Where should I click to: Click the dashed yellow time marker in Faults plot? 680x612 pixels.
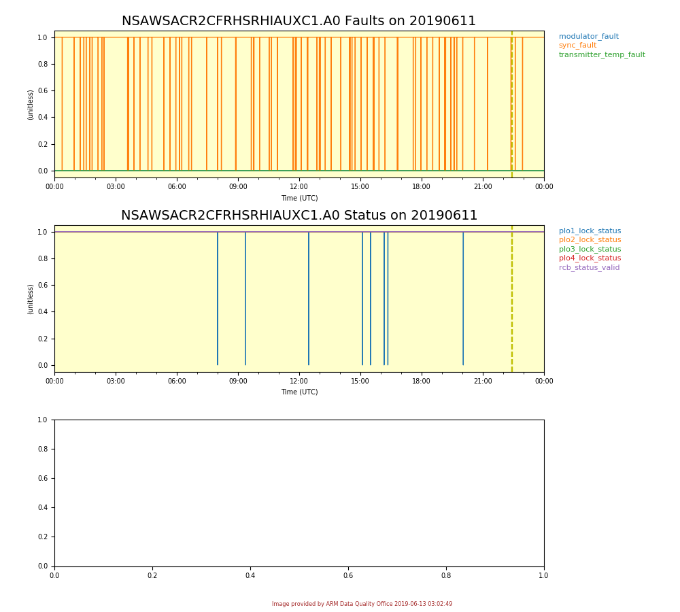pos(512,104)
